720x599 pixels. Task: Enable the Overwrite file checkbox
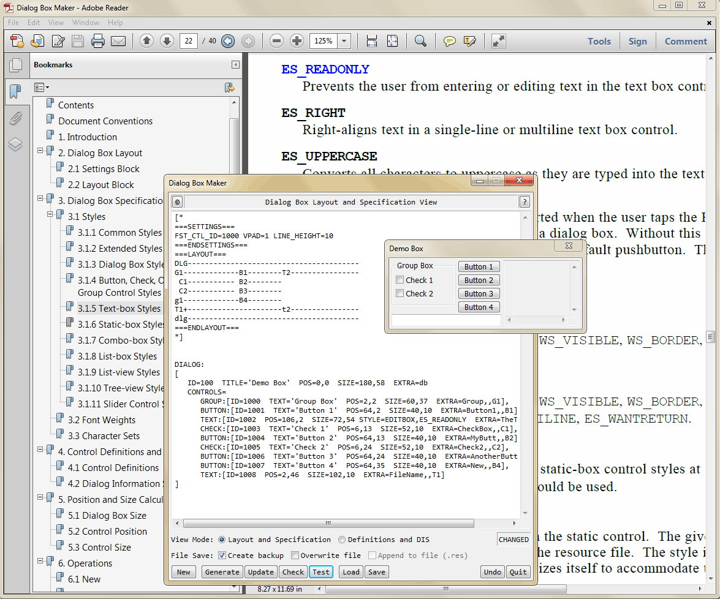point(295,556)
